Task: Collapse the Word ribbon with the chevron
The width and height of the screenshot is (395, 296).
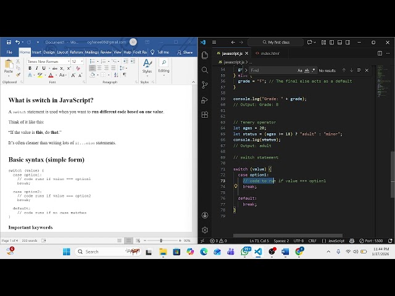Action: [x=193, y=82]
